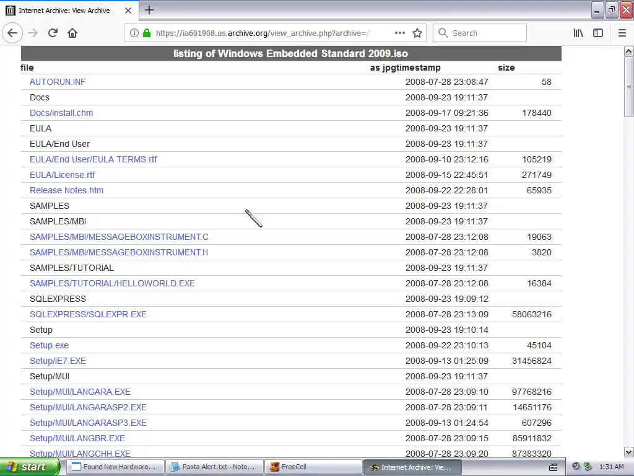Click the vertical scrollbar thumb

click(629, 87)
